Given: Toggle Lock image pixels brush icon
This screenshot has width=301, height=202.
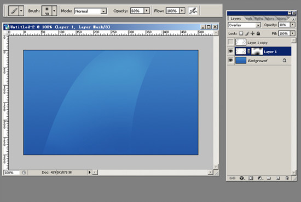Looking at the screenshot, I should [247, 33].
